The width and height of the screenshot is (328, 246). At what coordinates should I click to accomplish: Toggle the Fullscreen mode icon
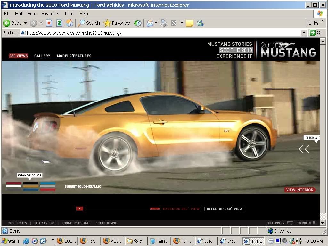pos(290,223)
